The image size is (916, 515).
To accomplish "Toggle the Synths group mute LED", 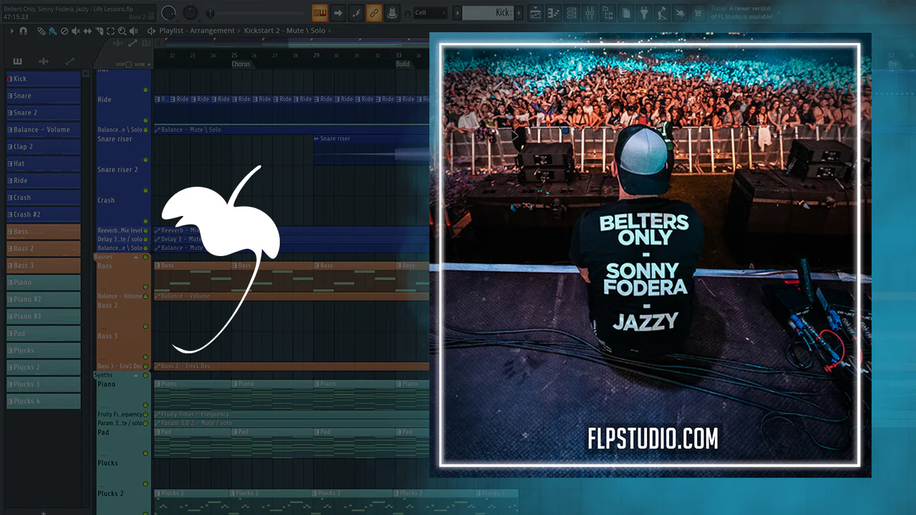I will [146, 375].
